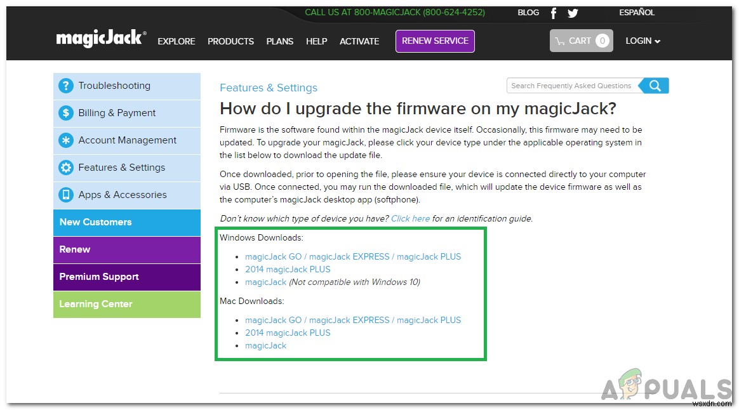The width and height of the screenshot is (739, 410).
Task: Visit the magicJack Facebook icon
Action: click(553, 13)
